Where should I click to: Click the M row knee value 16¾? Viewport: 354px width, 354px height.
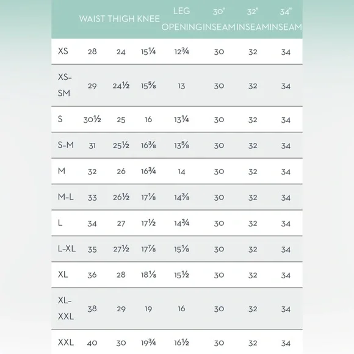coord(148,171)
